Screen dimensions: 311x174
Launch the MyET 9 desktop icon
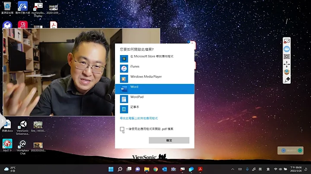tap(7, 145)
